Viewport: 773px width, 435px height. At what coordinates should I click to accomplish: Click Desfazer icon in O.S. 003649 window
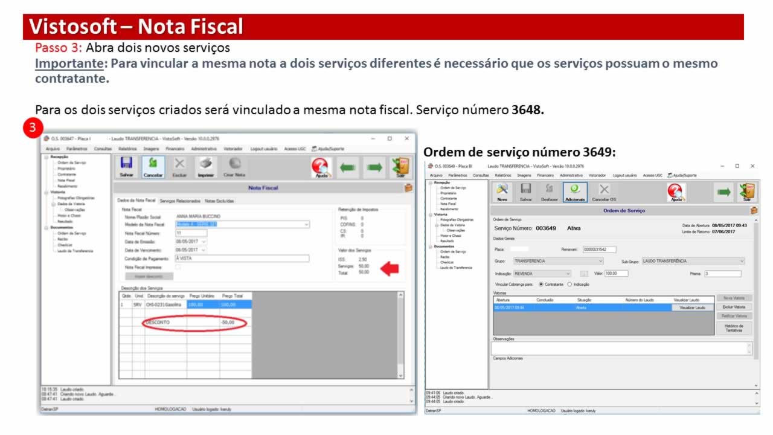[x=550, y=192]
